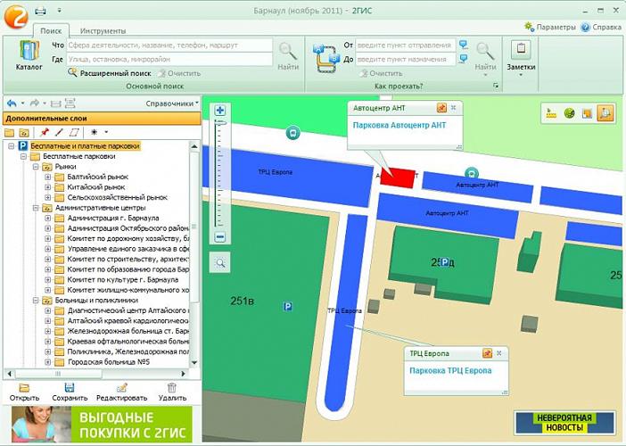Pin the Автоцентр АНТ callout
This screenshot has width=626, height=446.
[441, 108]
